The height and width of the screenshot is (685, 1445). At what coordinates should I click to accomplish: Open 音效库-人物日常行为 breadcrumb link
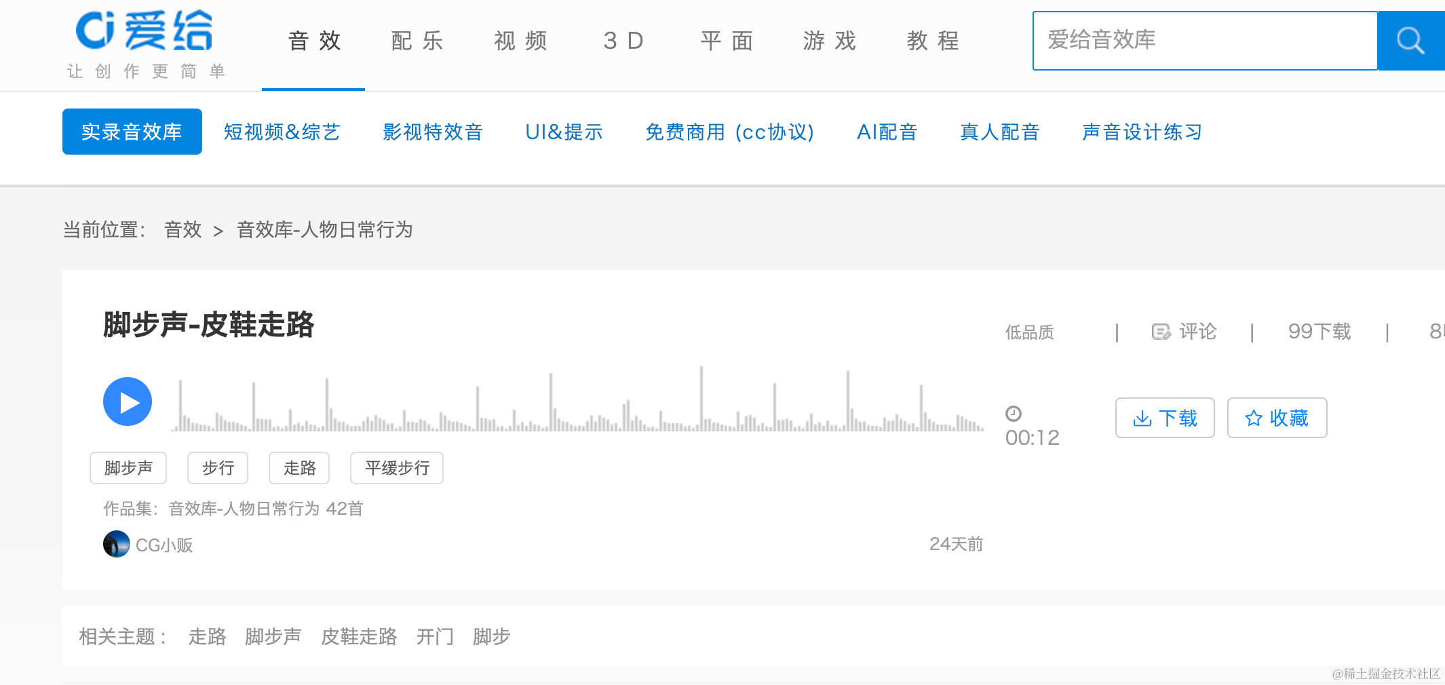click(x=324, y=230)
